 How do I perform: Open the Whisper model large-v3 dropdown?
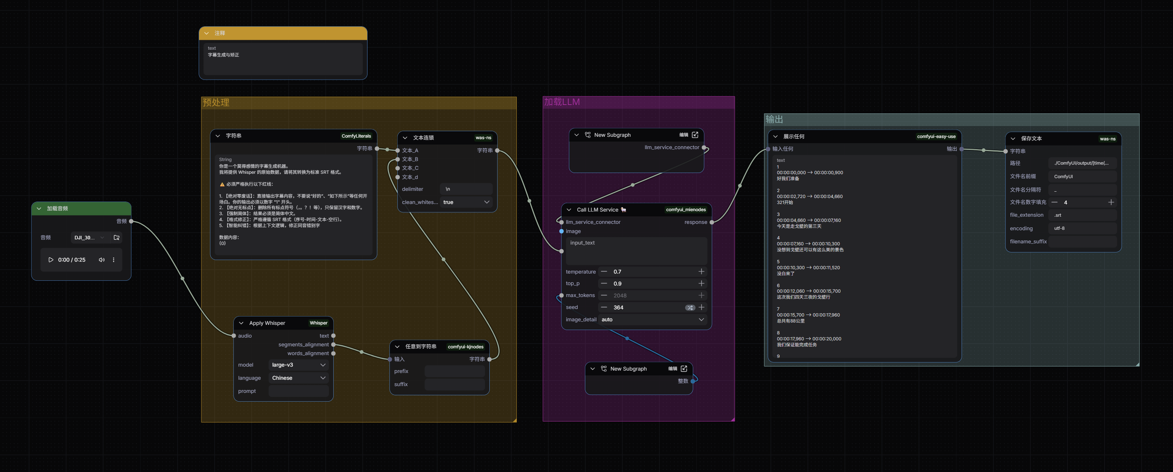pos(298,365)
